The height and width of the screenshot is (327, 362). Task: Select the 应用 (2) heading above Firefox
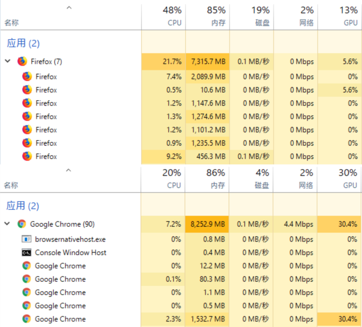pos(23,43)
